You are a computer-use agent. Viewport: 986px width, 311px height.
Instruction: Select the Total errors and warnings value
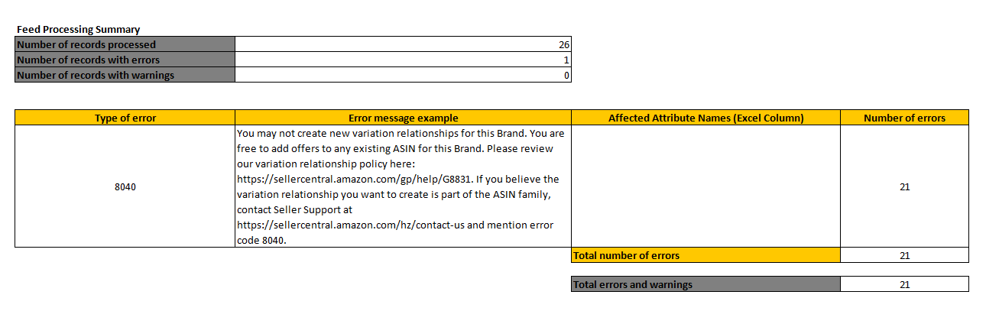point(904,284)
